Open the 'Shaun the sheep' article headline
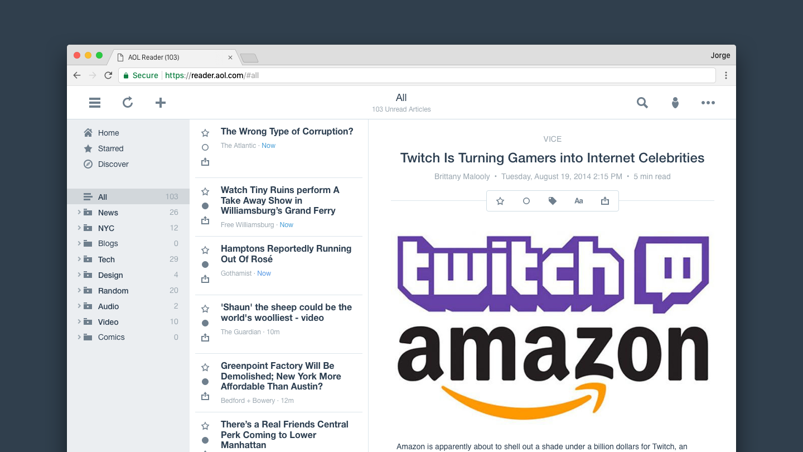The image size is (803, 452). 286,312
